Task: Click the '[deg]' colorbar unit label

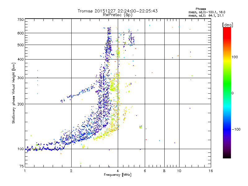Action: [x=228, y=25]
